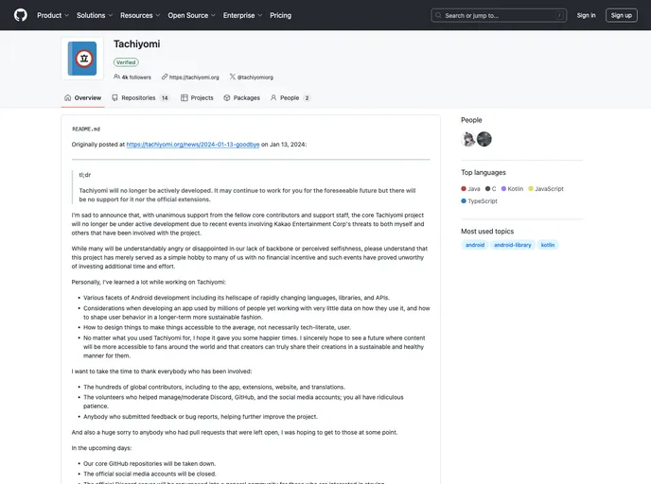Click the People person icon in tabs
This screenshot has height=484, width=651.
click(273, 98)
